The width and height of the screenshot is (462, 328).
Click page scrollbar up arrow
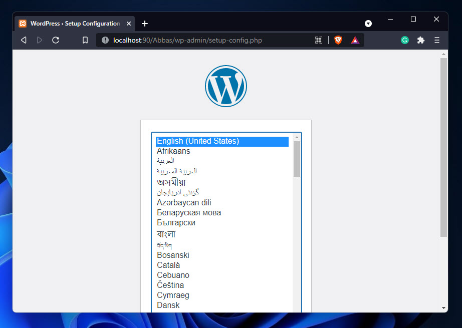click(x=444, y=54)
